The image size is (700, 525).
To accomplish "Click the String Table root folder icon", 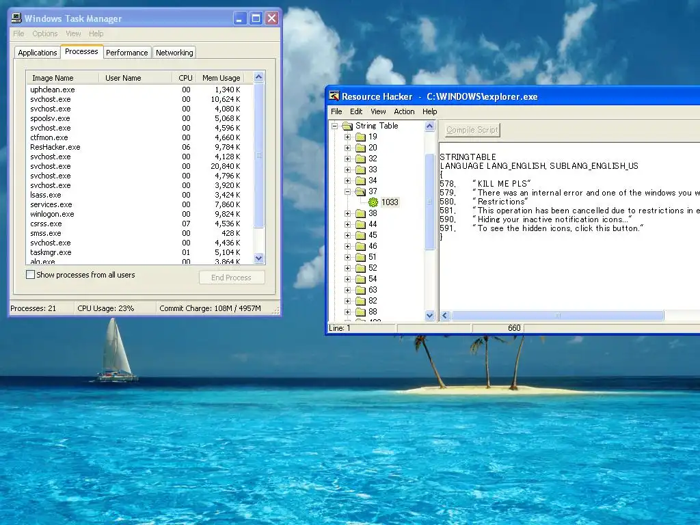I will pos(347,126).
